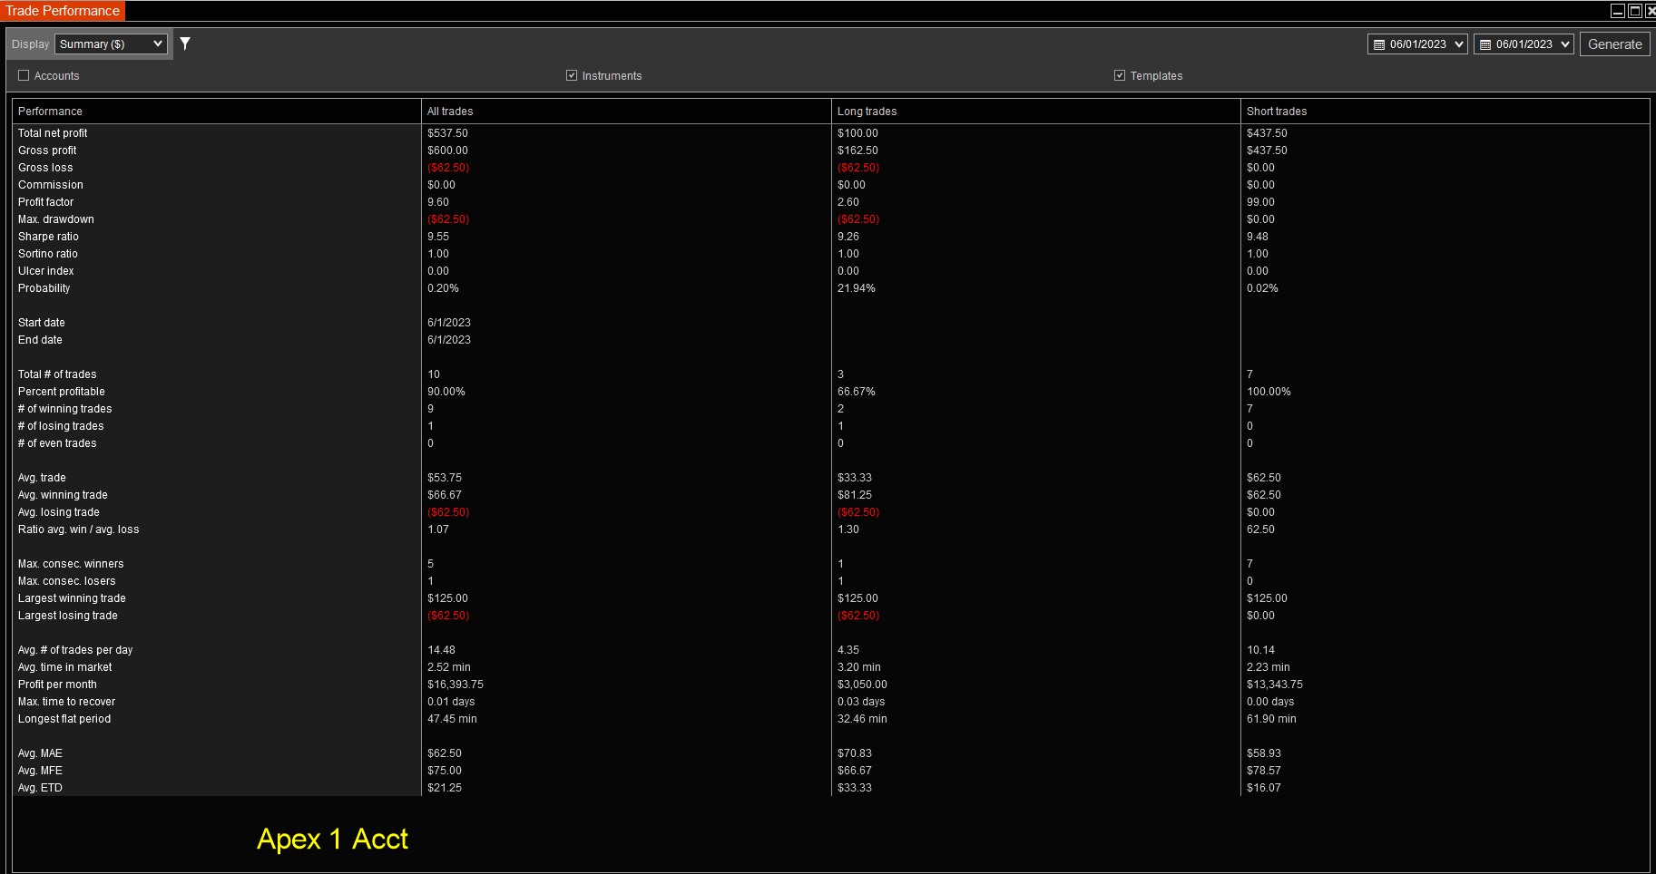
Task: Select the Trade Performance title tab
Action: [63, 11]
